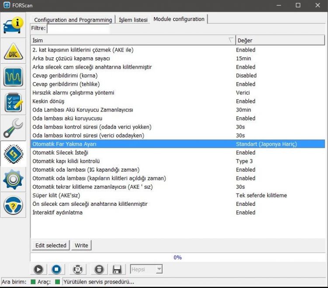
Task: Open the oscilloscope dashboard section
Action: coord(13,77)
